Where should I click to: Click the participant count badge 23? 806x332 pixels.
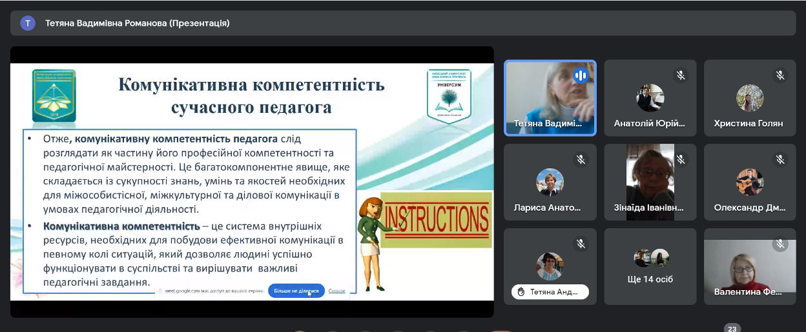pos(732,328)
